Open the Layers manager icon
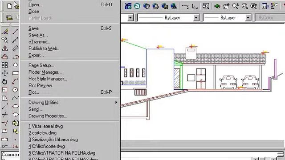 tap(9, 18)
